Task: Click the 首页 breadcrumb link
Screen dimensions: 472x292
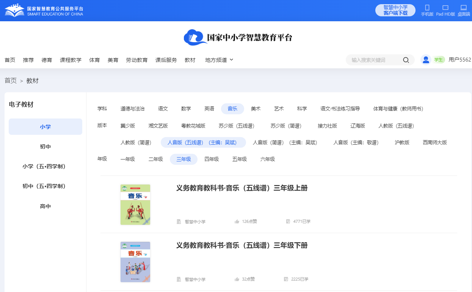Action: (11, 80)
